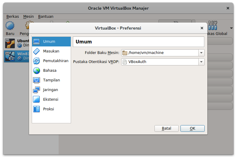Select the Masukan keyboard icon
237x158 pixels.
click(x=36, y=51)
